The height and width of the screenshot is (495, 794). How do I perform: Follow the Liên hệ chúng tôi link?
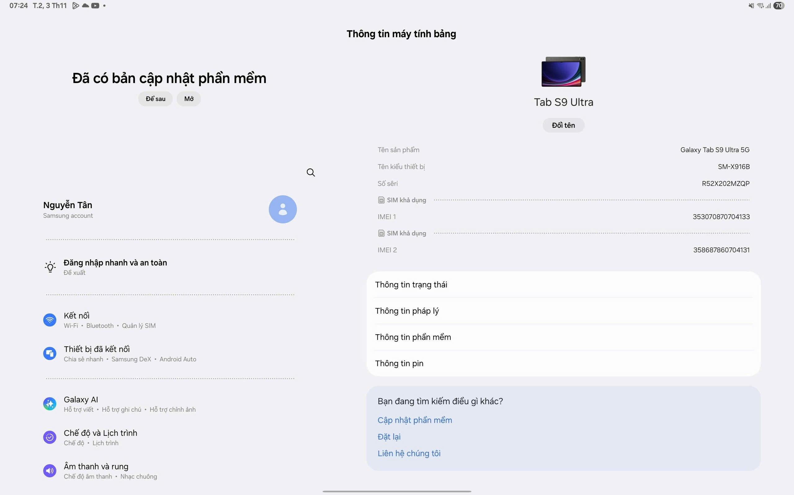[x=409, y=453]
